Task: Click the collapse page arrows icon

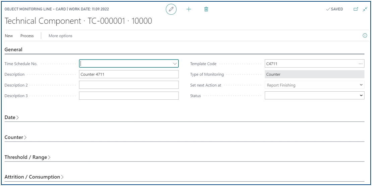Action: click(x=365, y=9)
